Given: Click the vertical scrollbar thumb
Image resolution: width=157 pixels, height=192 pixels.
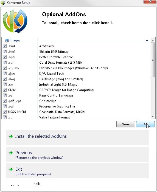Looking at the screenshot, I should (x=153, y=60).
